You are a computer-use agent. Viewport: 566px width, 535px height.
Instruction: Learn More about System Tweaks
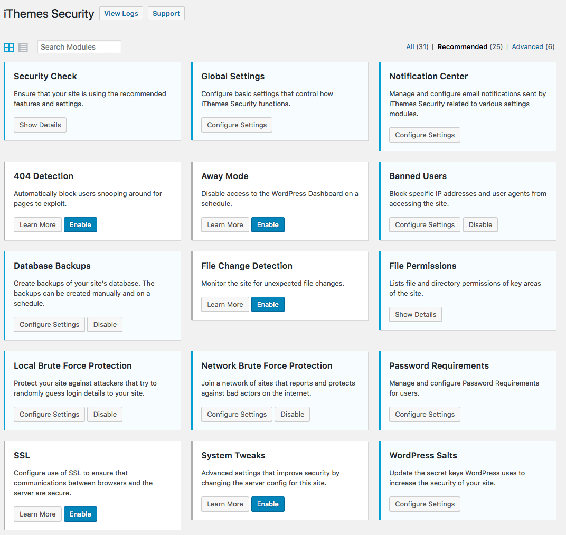point(225,504)
